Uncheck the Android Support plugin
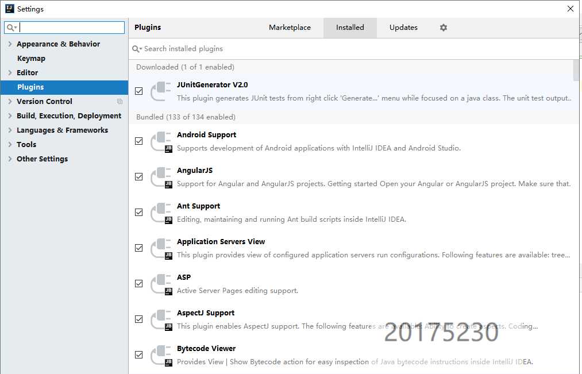Screen dimensions: 582x374 point(139,141)
